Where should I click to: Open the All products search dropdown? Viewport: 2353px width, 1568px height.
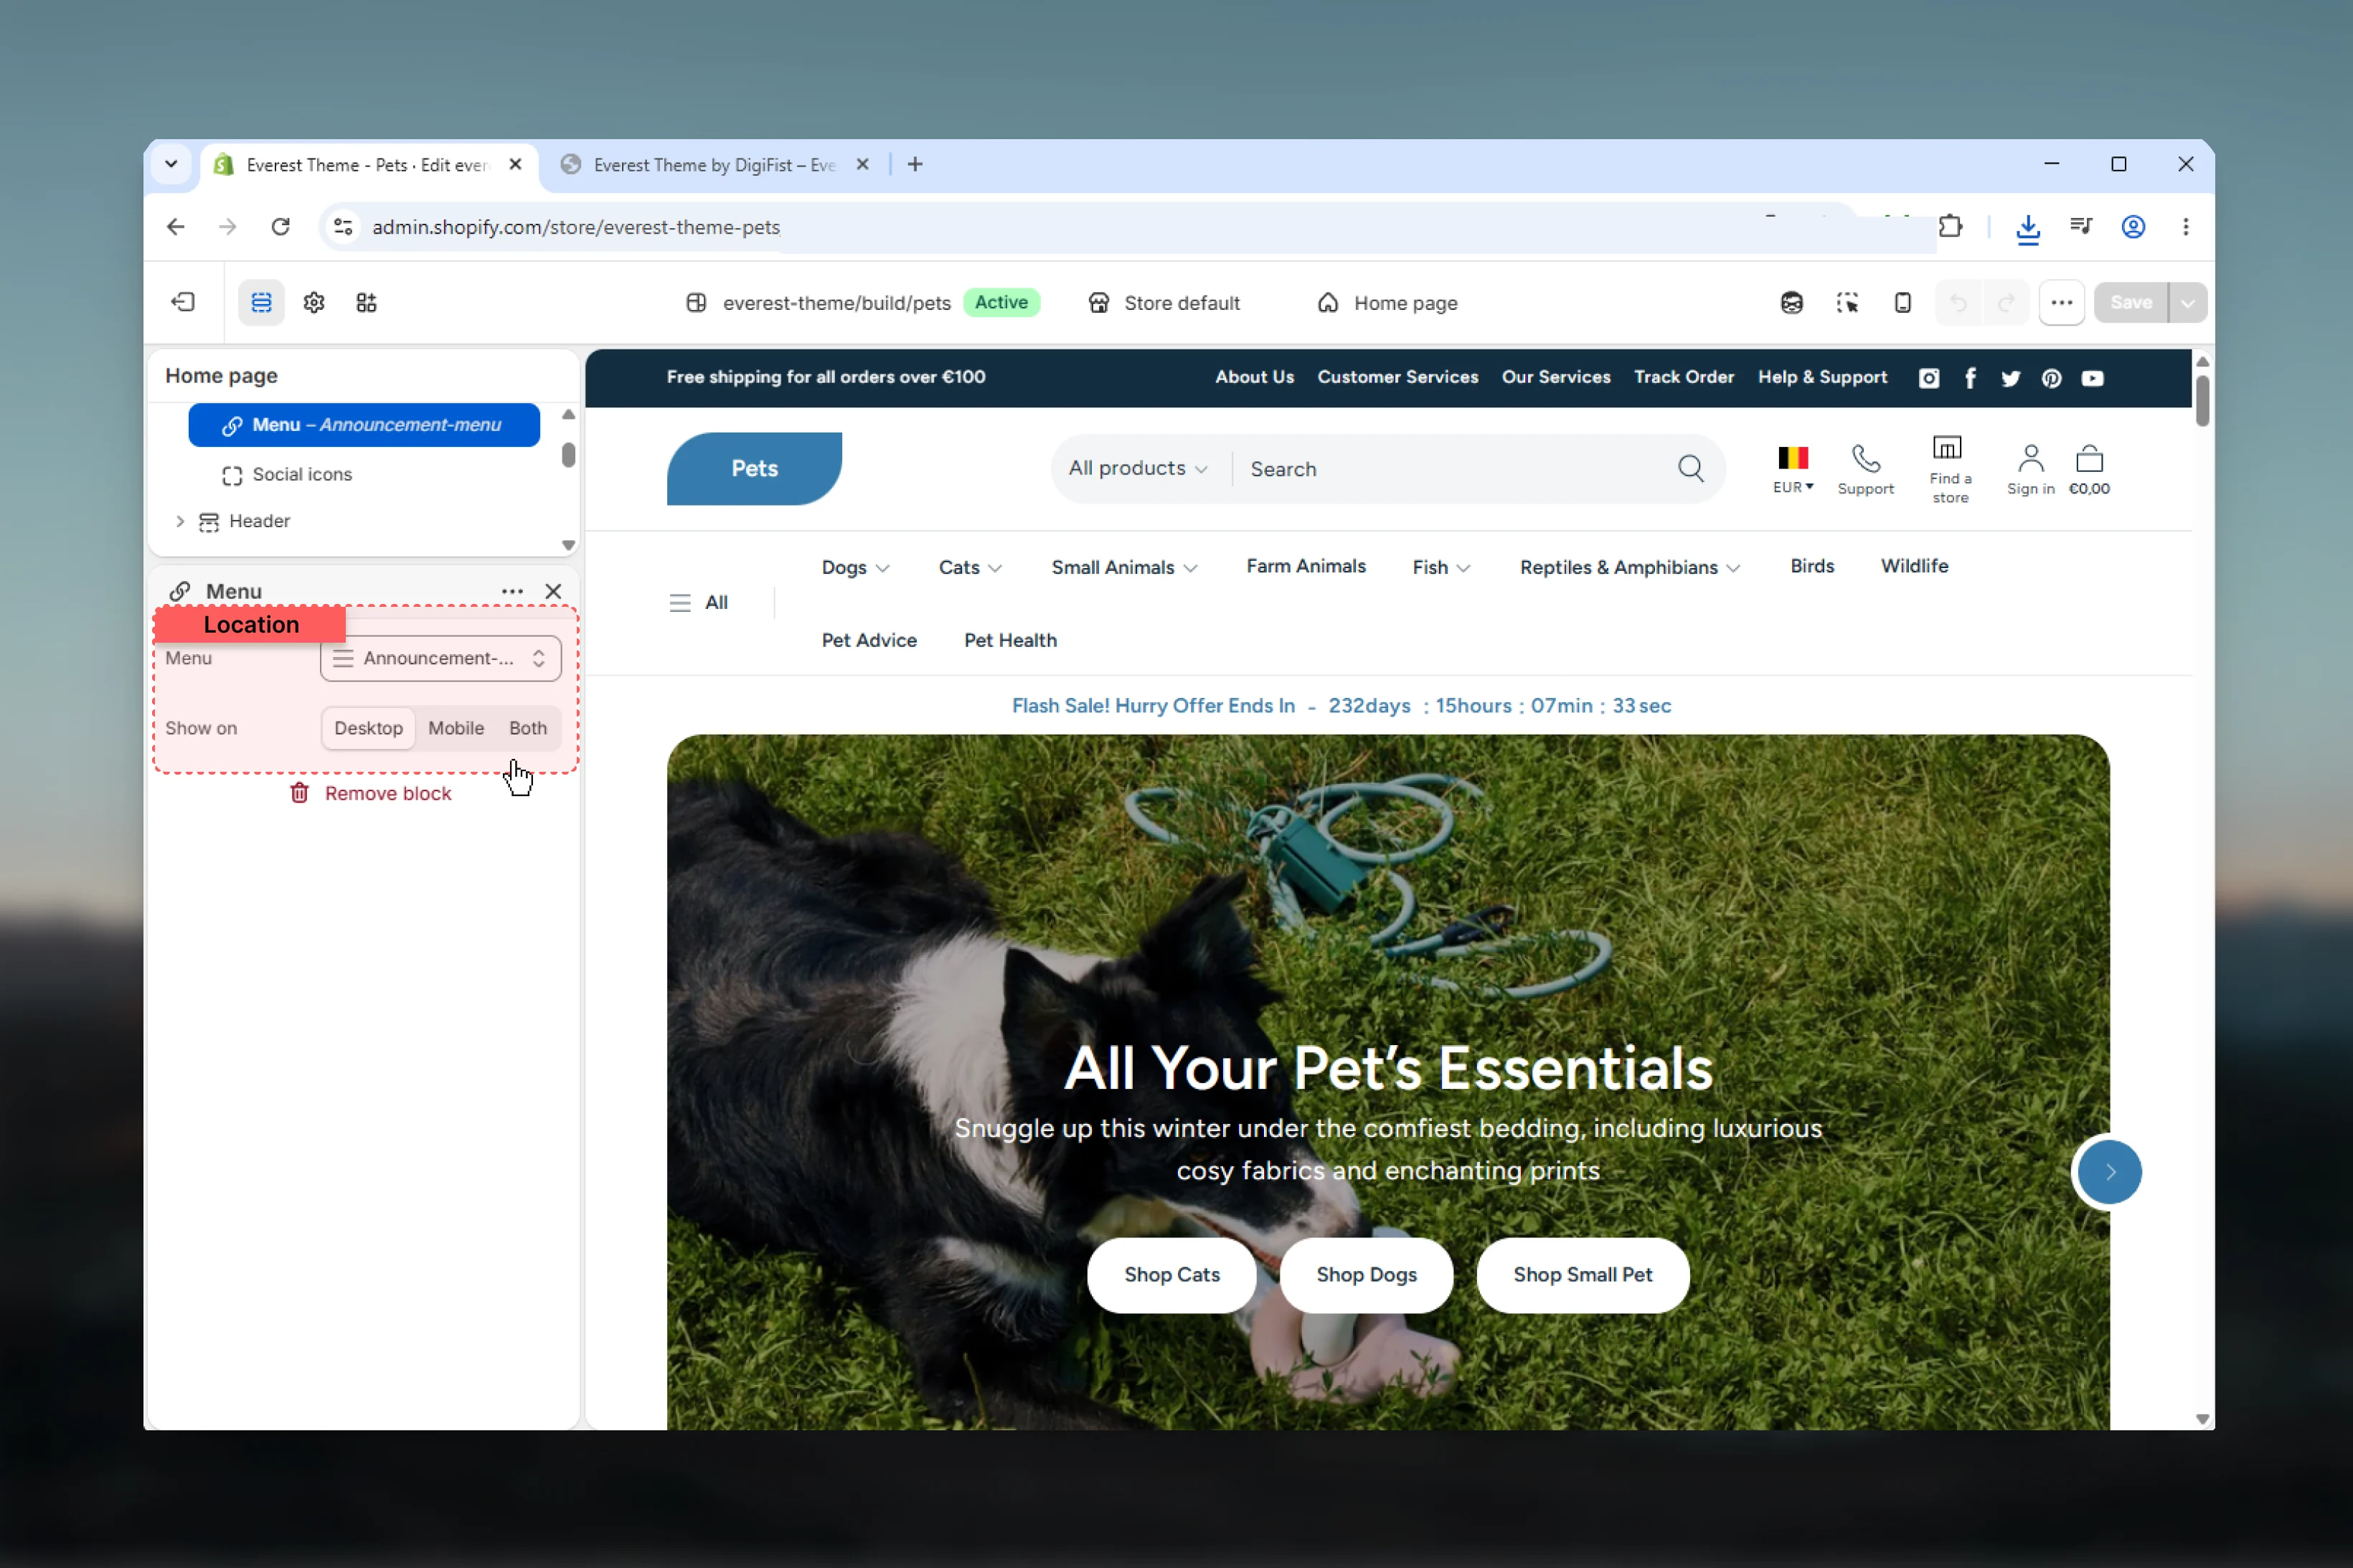click(x=1138, y=468)
